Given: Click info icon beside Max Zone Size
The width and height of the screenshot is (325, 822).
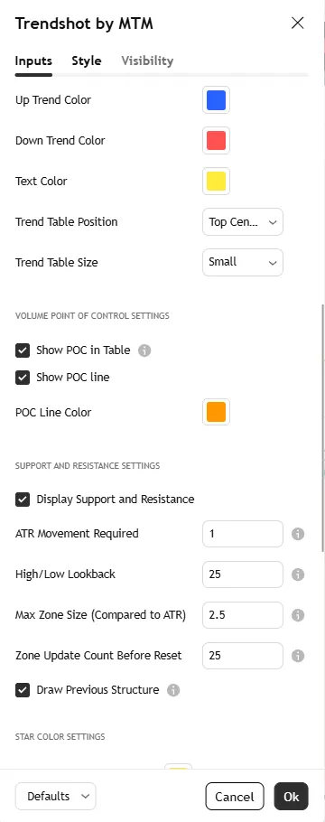Looking at the screenshot, I should [298, 615].
